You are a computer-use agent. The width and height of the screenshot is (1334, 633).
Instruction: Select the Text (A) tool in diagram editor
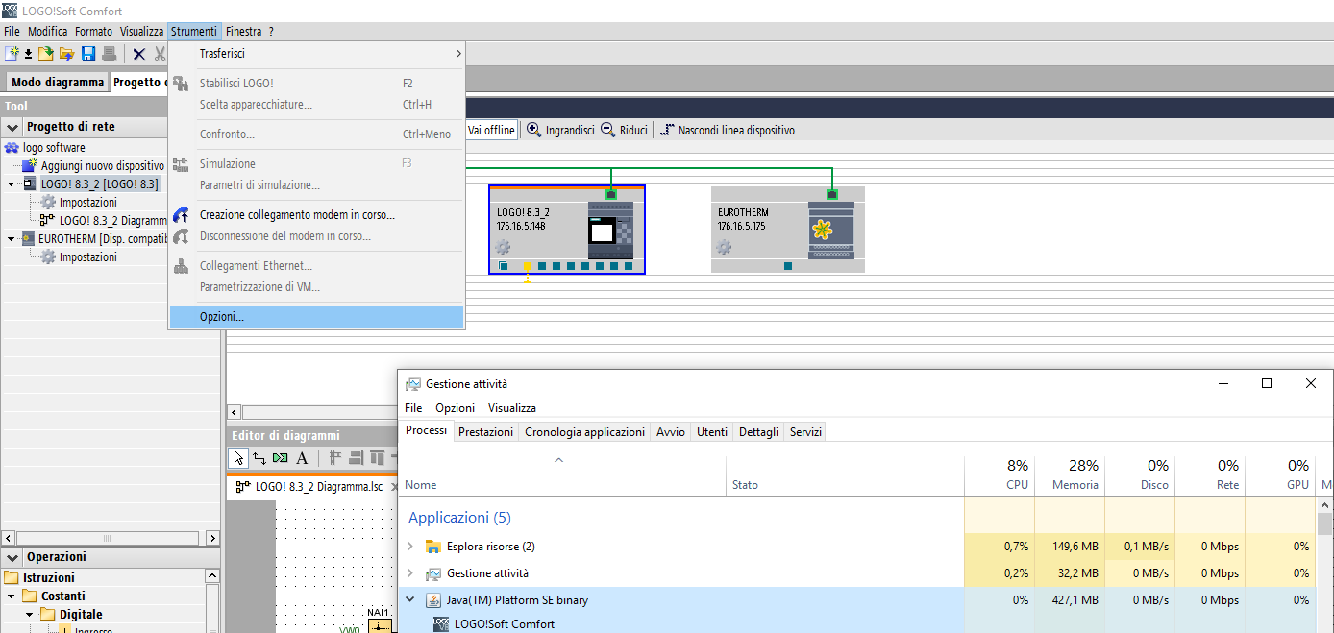click(x=302, y=458)
